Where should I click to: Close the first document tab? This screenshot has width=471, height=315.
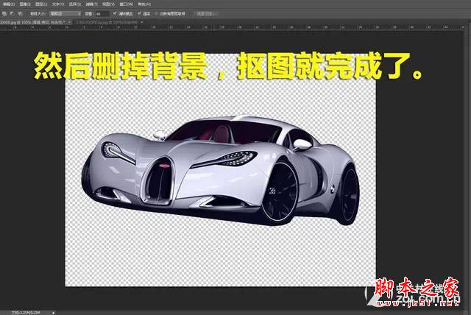pyautogui.click(x=69, y=22)
